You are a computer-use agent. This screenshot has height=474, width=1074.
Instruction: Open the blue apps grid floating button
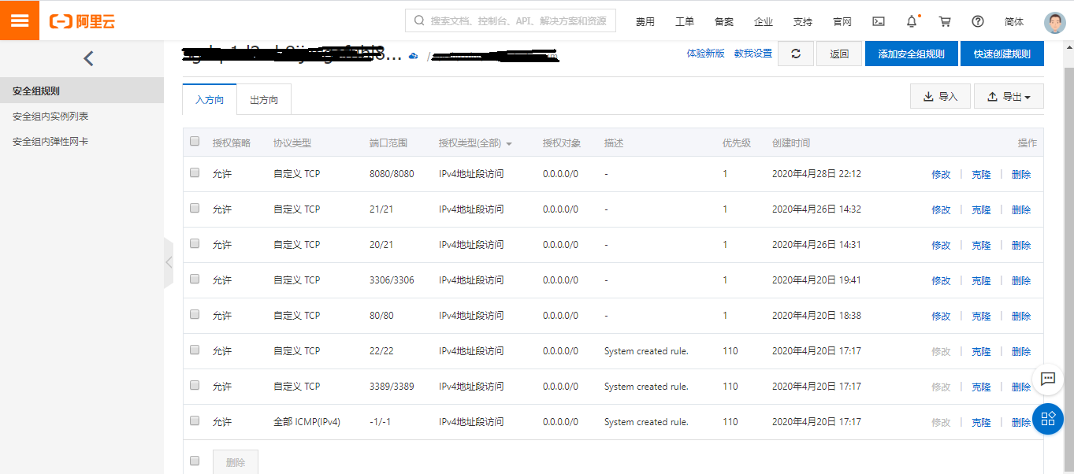(x=1048, y=419)
